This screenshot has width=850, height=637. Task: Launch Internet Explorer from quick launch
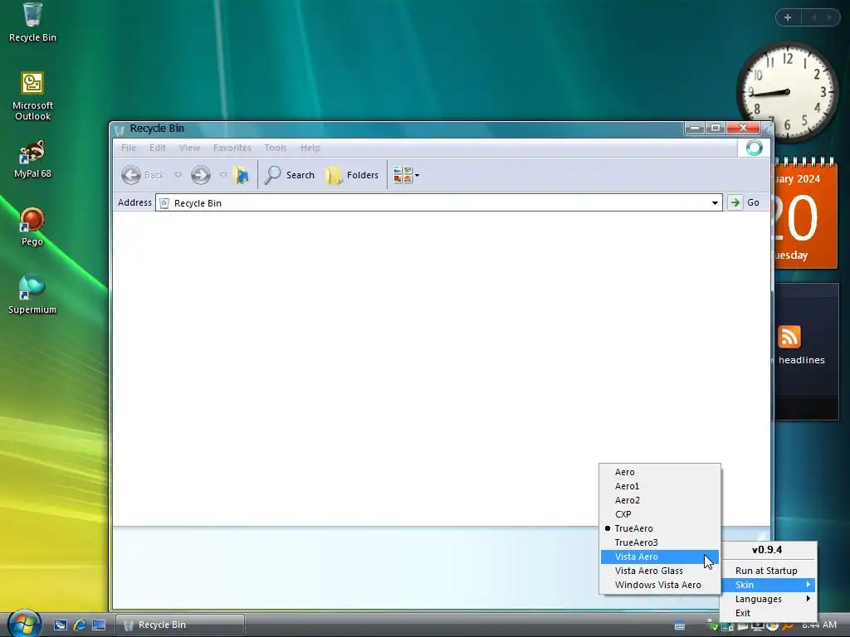click(80, 625)
